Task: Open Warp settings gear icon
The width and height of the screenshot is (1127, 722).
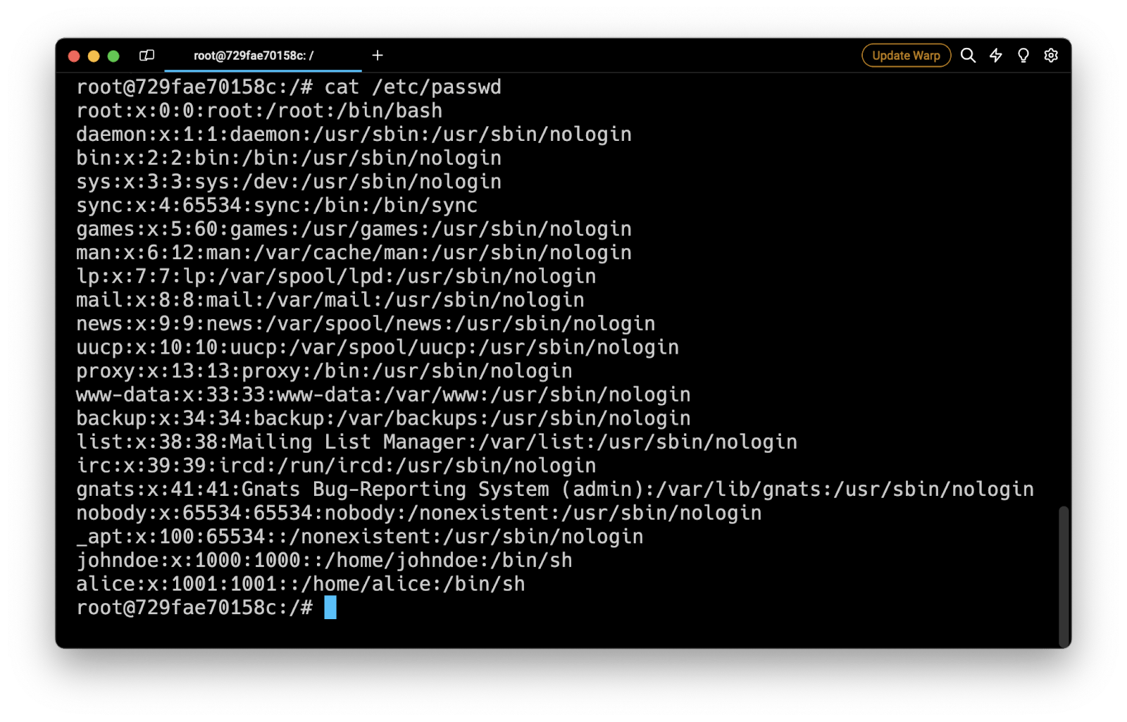Action: [1050, 56]
